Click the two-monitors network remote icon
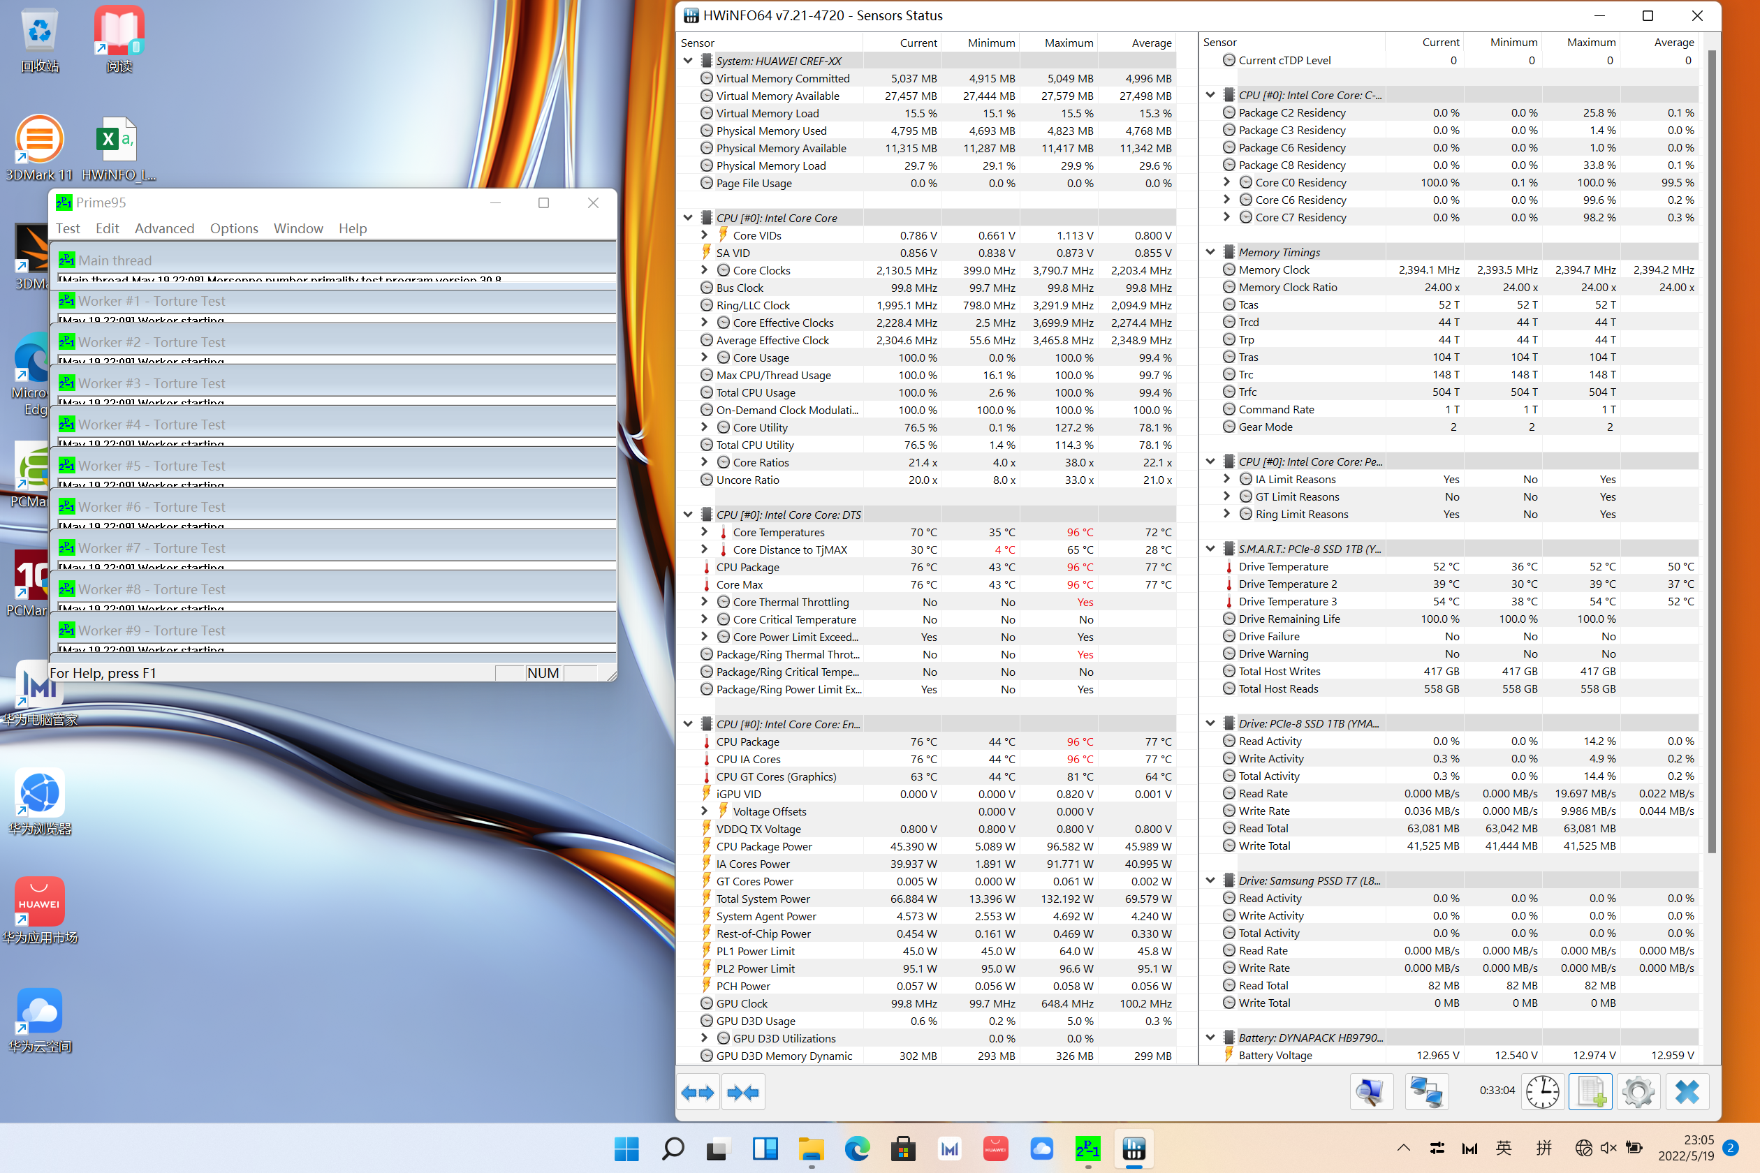This screenshot has height=1173, width=1760. coord(1425,1092)
